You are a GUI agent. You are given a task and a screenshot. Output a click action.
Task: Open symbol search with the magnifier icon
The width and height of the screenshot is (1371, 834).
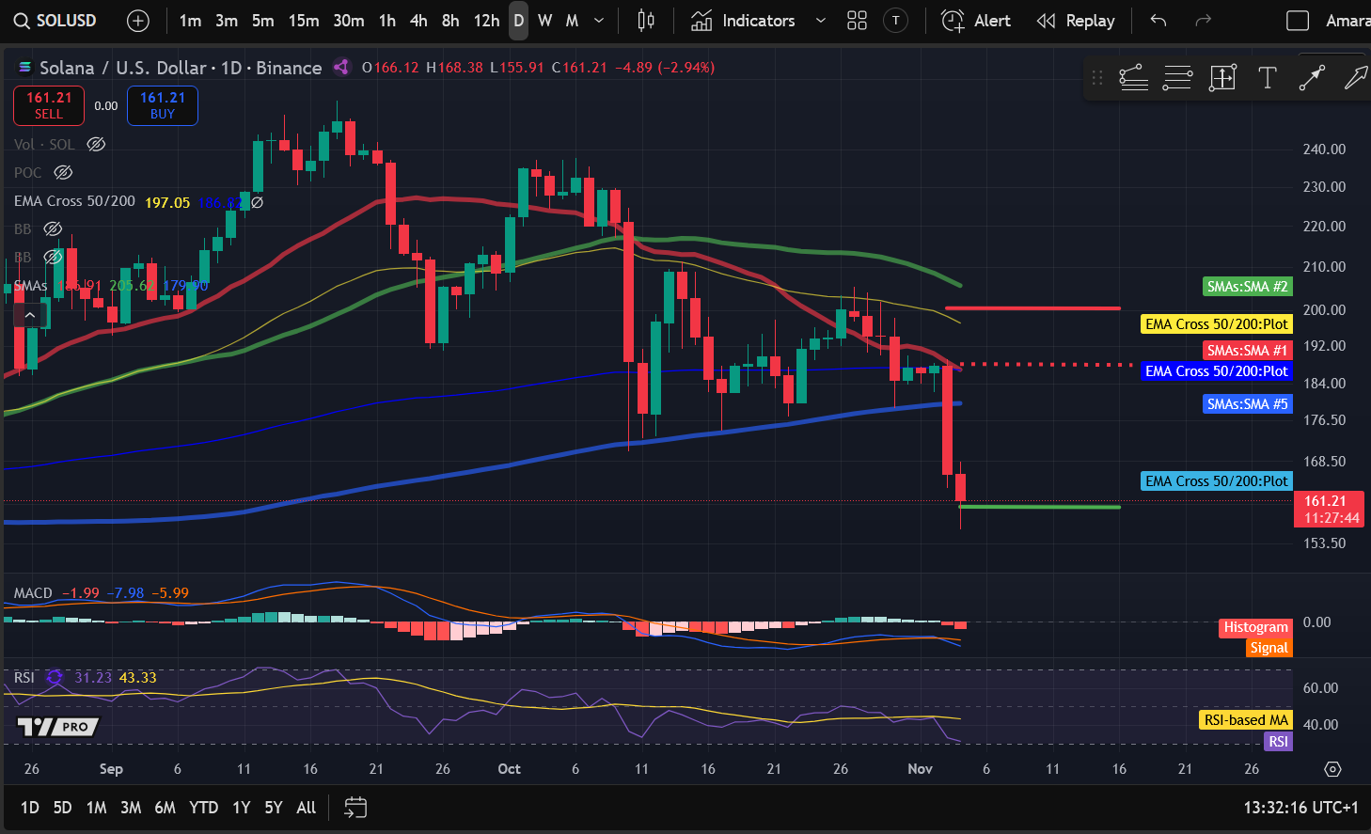21,20
